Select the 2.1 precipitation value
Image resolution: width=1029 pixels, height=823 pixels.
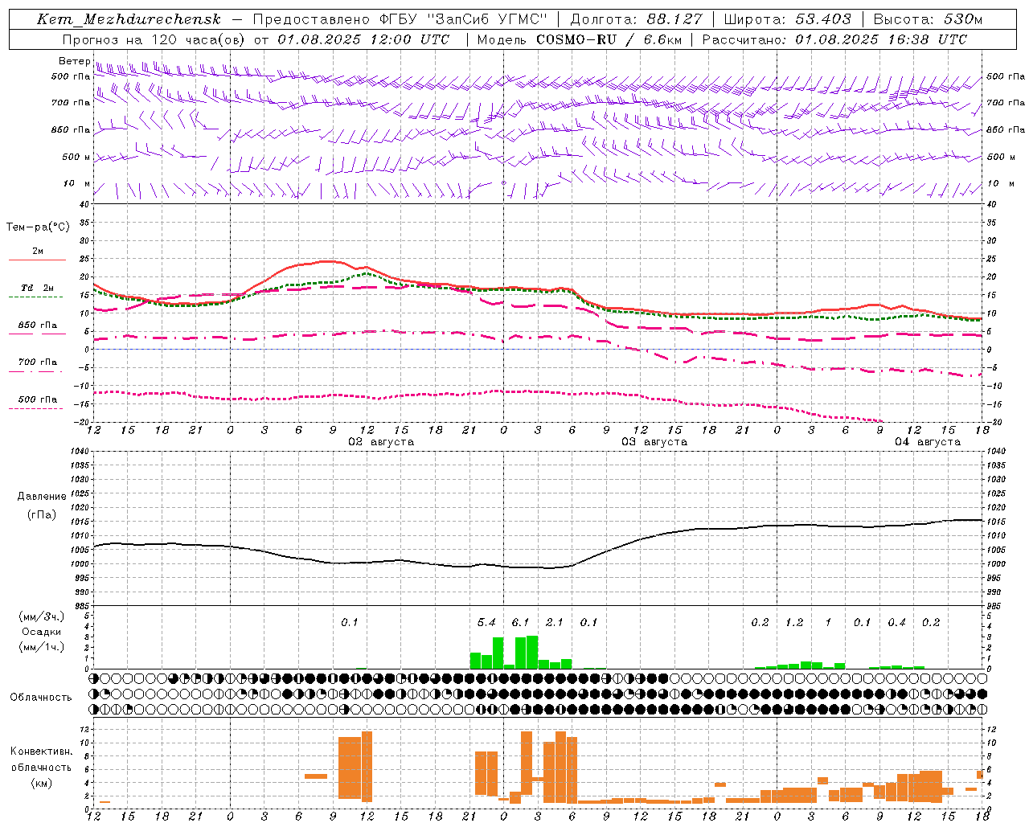[x=554, y=622]
